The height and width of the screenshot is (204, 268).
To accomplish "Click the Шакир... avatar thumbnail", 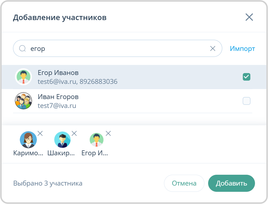I will point(62,140).
